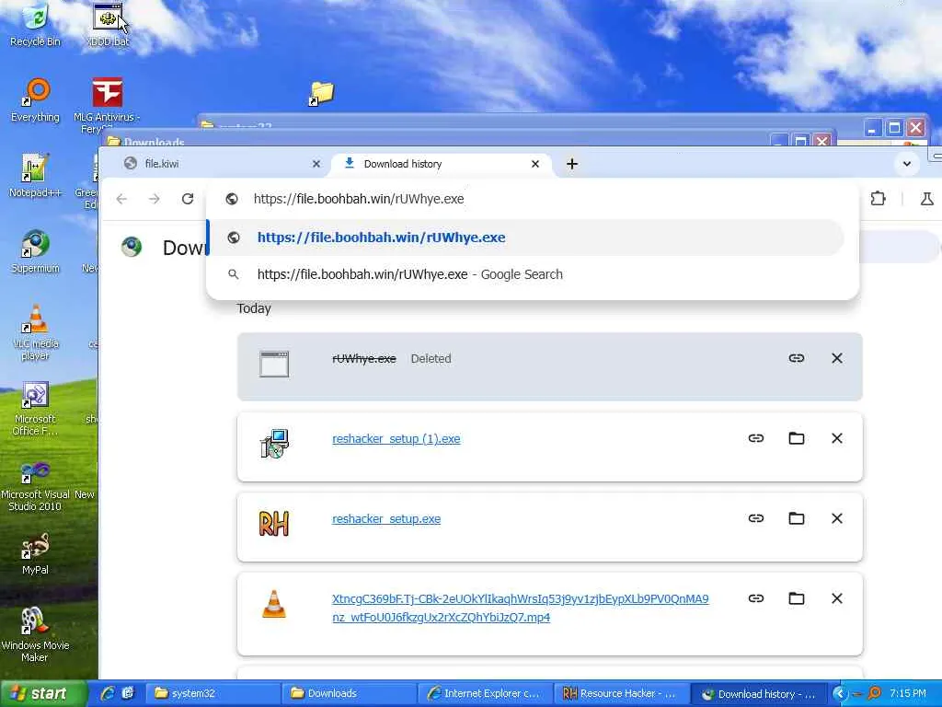Click the browser back arrow
The image size is (942, 707).
pyautogui.click(x=122, y=199)
